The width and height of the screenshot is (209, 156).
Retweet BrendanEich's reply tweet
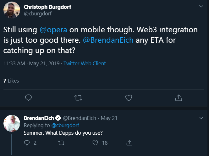click(x=61, y=143)
